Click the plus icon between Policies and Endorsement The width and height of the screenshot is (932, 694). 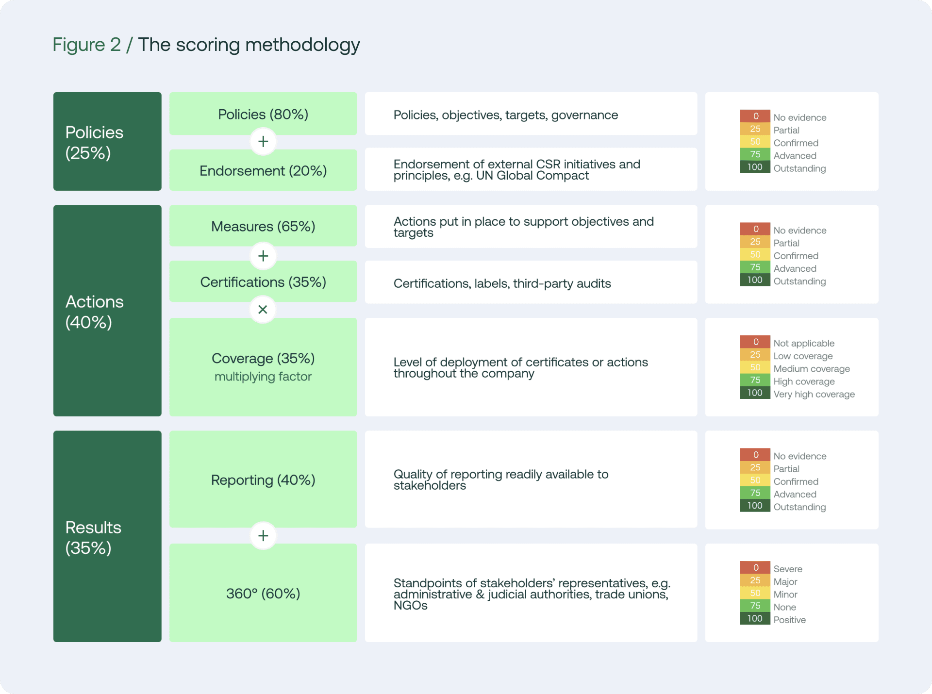pos(263,141)
